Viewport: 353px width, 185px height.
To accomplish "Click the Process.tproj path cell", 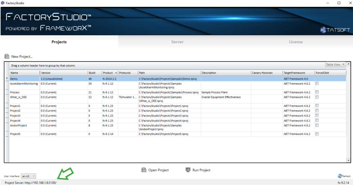I will [x=170, y=92].
